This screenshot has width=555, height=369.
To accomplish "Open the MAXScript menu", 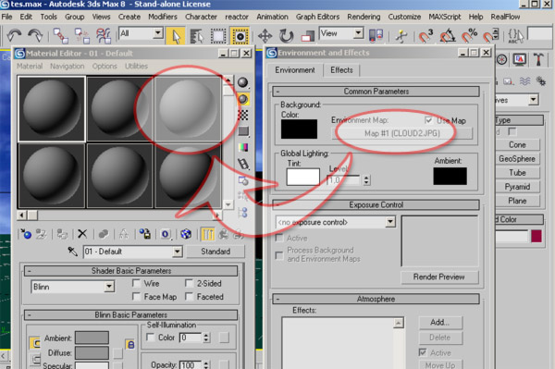I will [x=445, y=17].
